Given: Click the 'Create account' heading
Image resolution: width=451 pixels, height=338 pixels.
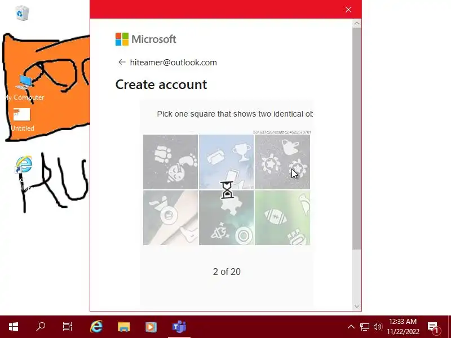Looking at the screenshot, I should tap(161, 84).
